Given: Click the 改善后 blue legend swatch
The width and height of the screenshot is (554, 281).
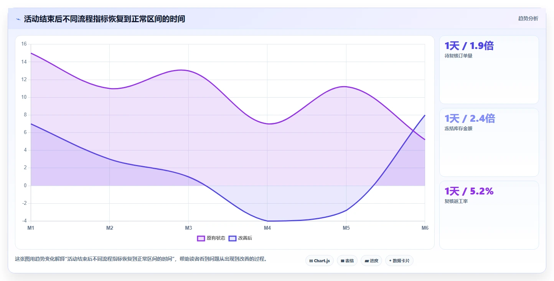Looking at the screenshot, I should (232, 238).
